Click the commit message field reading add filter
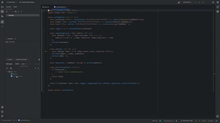This screenshot has height=123, width=220. [22, 50]
